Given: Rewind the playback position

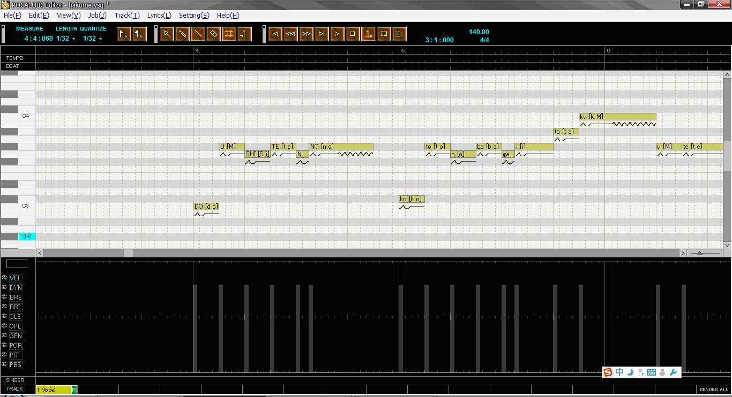Looking at the screenshot, I should tap(290, 34).
